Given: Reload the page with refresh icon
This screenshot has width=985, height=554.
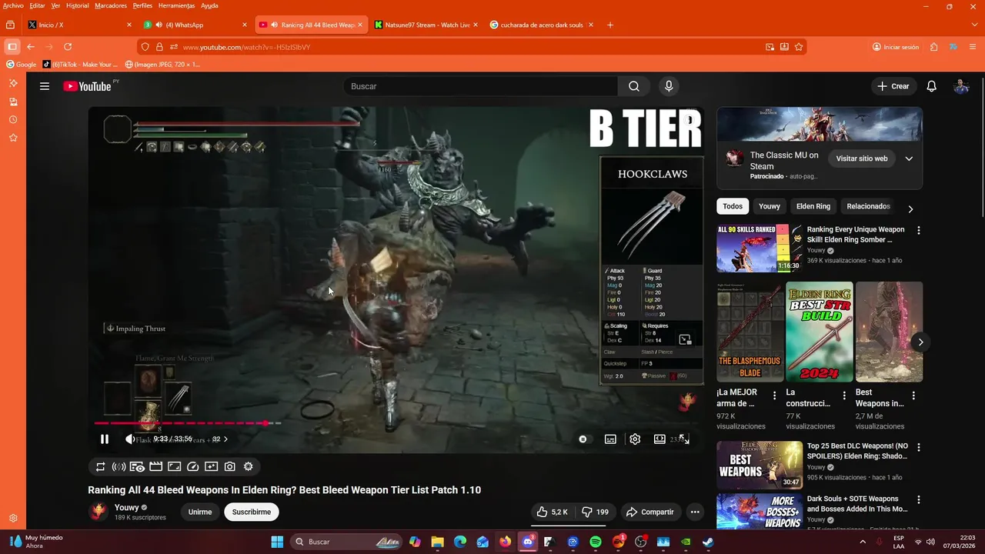Looking at the screenshot, I should tap(68, 47).
